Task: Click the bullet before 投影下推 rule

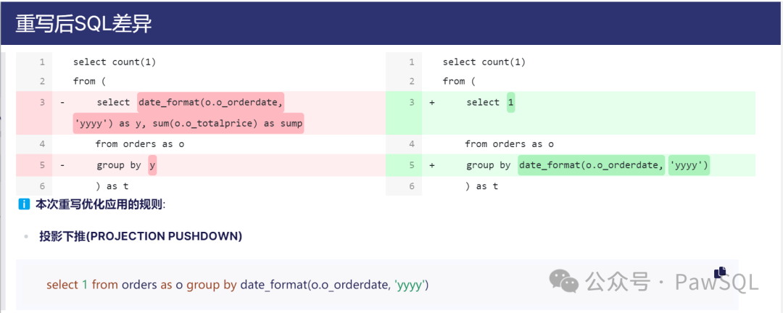Action: tap(26, 237)
